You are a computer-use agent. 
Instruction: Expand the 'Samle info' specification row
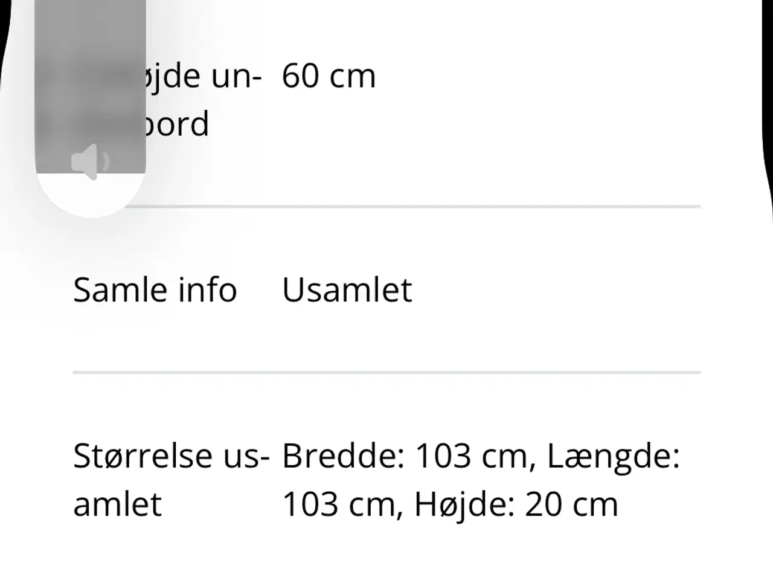click(x=155, y=289)
